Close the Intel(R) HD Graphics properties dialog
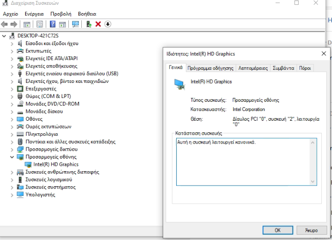 [x=324, y=54]
